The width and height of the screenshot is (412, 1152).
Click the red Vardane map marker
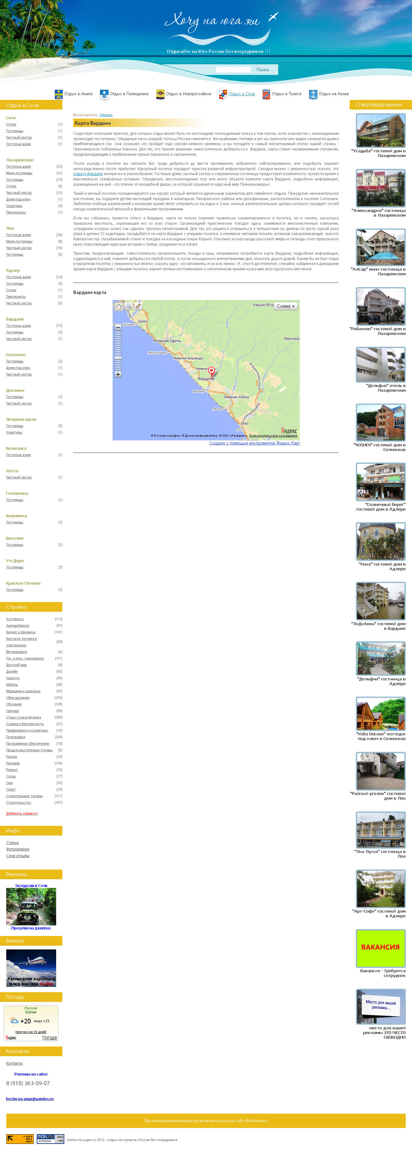[211, 372]
